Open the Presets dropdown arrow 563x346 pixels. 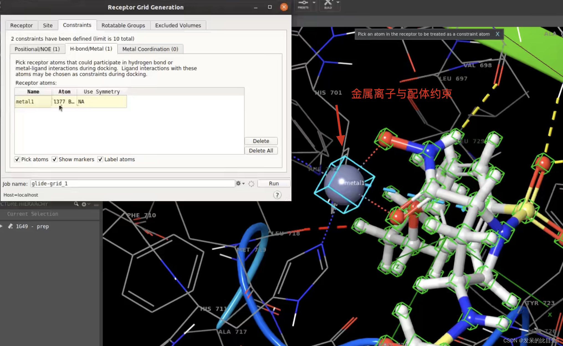click(314, 2)
